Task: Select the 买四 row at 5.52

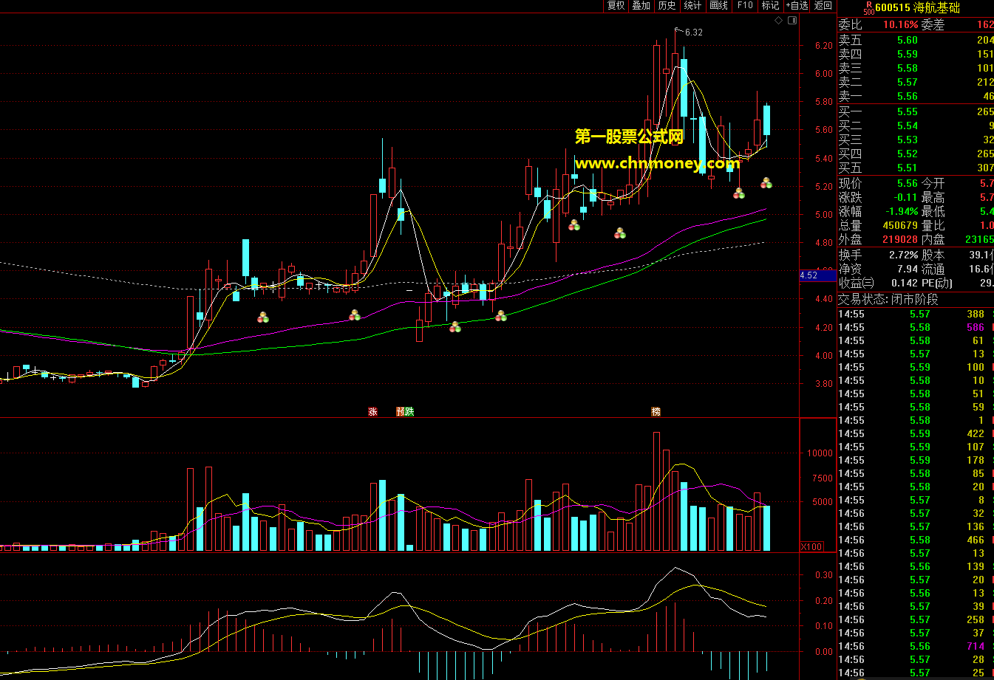Action: tap(916, 154)
